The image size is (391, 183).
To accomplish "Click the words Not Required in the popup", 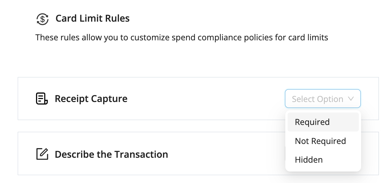I will coord(320,141).
